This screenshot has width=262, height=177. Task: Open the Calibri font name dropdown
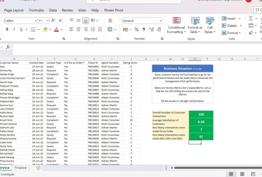coord(35,21)
